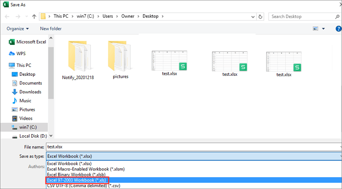
Task: Open the address bar history dropdown
Action: pos(253,17)
